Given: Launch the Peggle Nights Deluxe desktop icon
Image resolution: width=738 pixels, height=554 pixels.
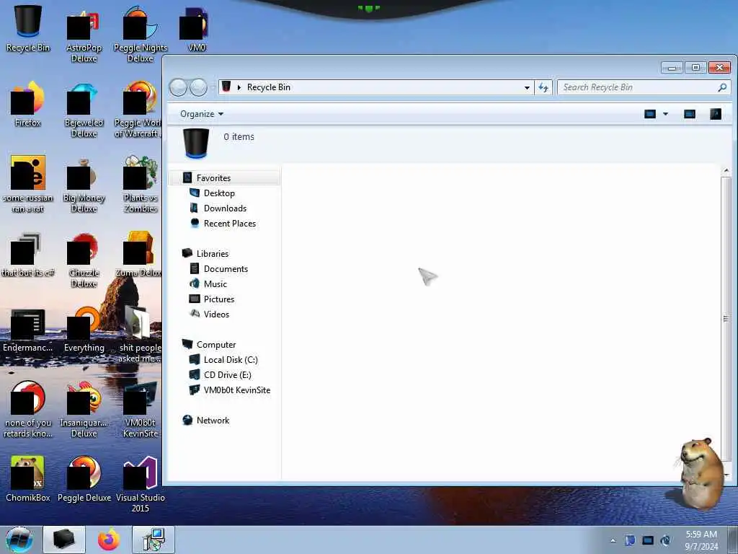Looking at the screenshot, I should [x=141, y=35].
